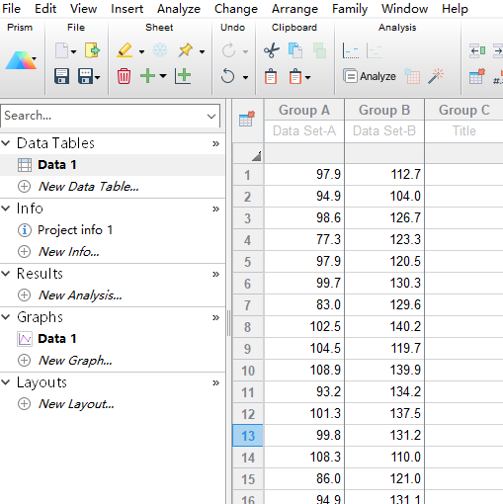Collapse the Results section

[6, 274]
